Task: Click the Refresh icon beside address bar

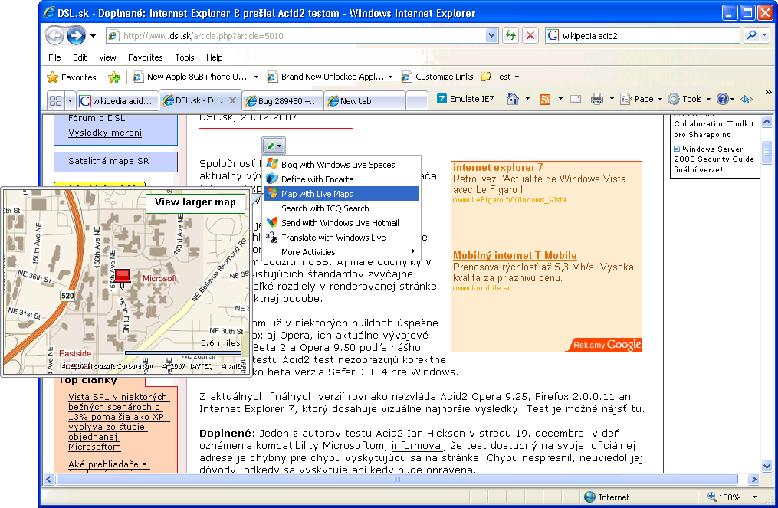Action: (x=510, y=35)
